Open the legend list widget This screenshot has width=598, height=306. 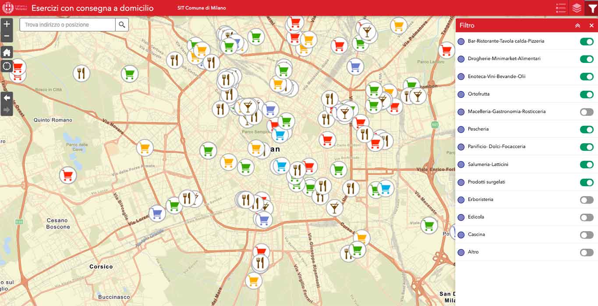coord(561,8)
